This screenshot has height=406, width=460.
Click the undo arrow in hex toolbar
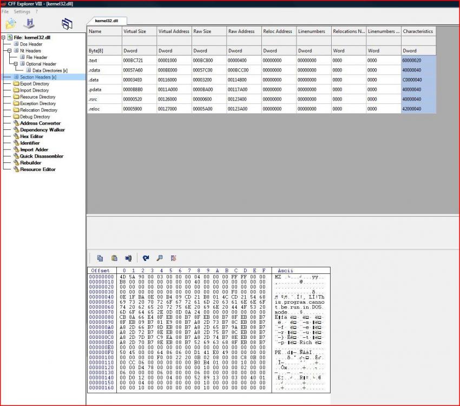[146, 258]
